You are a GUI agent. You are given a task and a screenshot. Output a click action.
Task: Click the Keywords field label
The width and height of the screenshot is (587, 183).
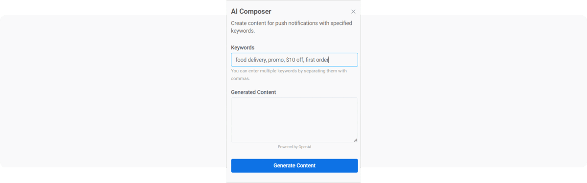[x=243, y=47]
